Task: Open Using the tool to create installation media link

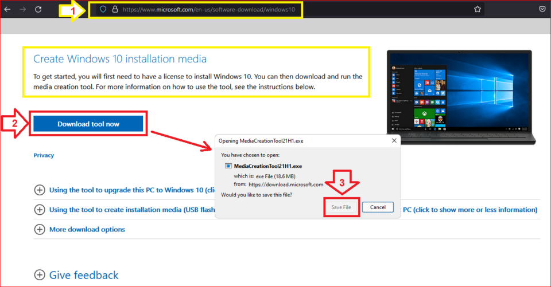Action: tap(132, 210)
